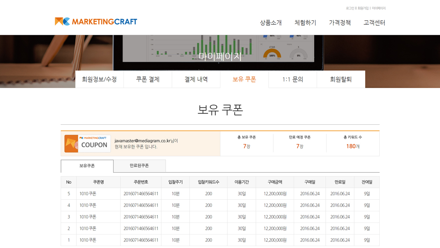
Task: Click the 쿠폰명 column header
Action: pos(98,182)
